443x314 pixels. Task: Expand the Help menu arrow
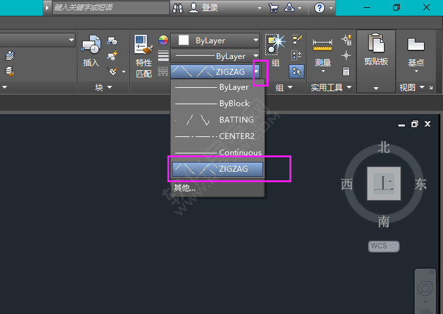click(331, 8)
